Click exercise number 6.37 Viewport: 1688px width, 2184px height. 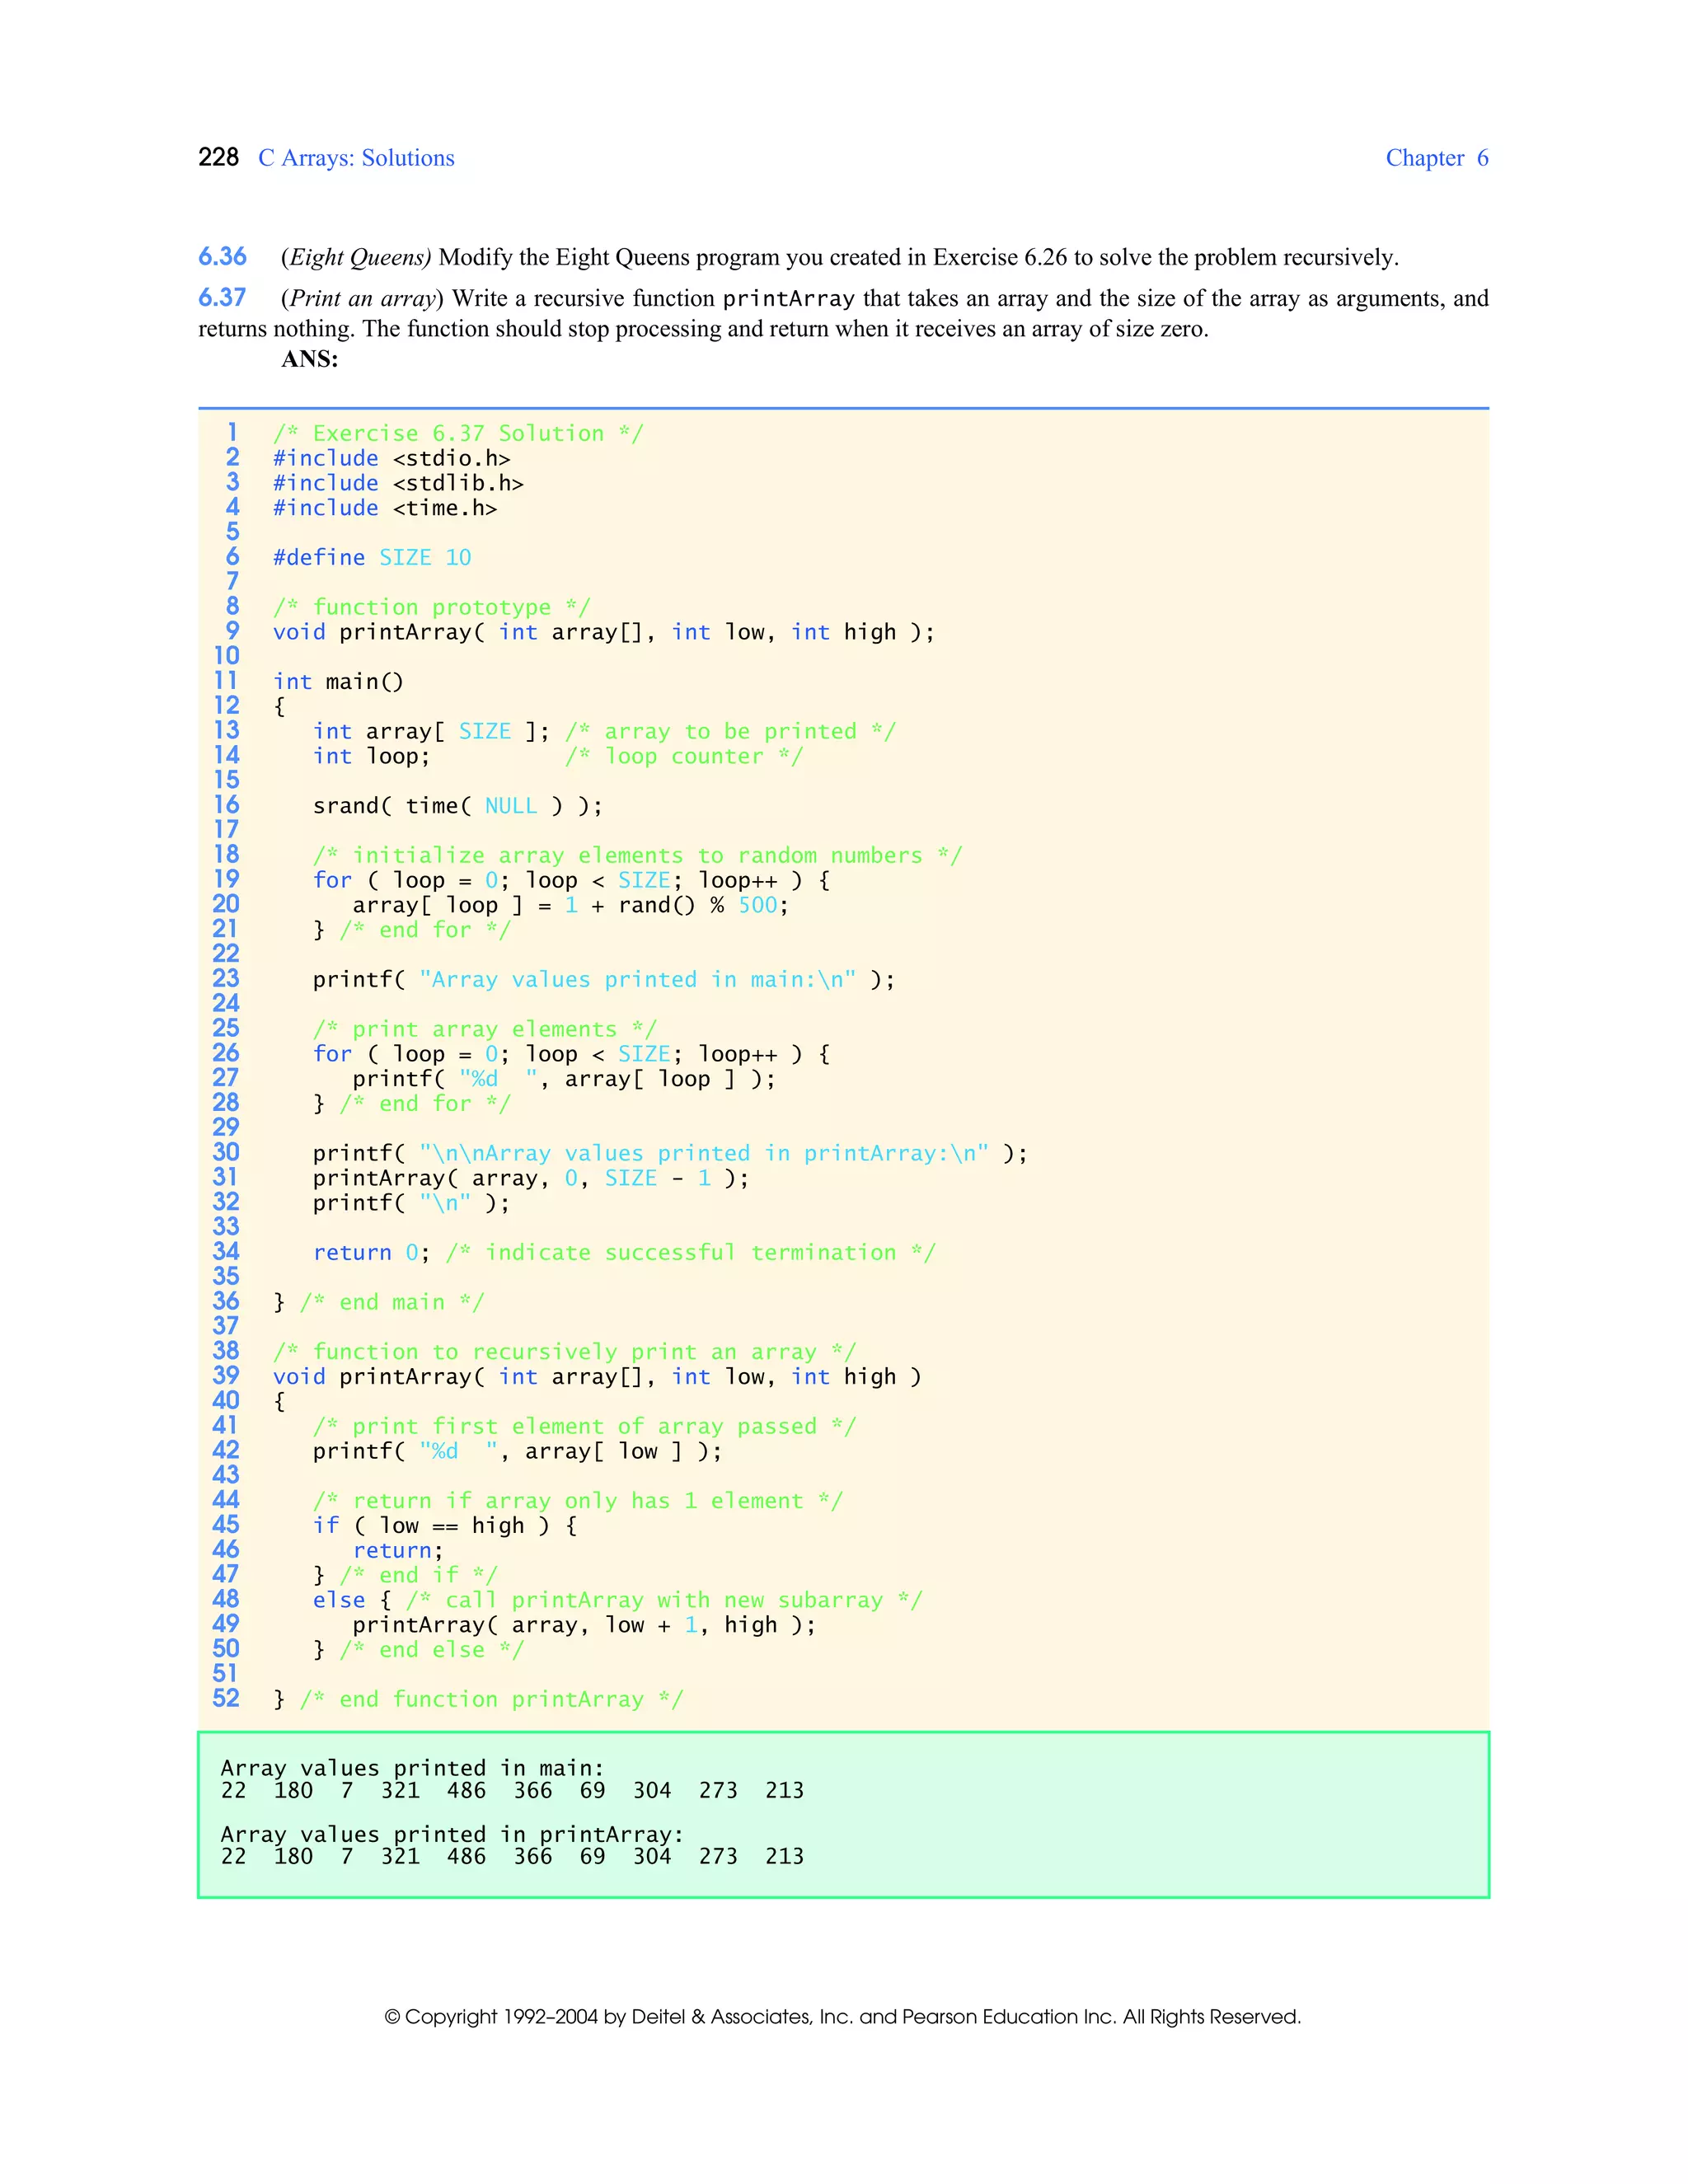[222, 298]
